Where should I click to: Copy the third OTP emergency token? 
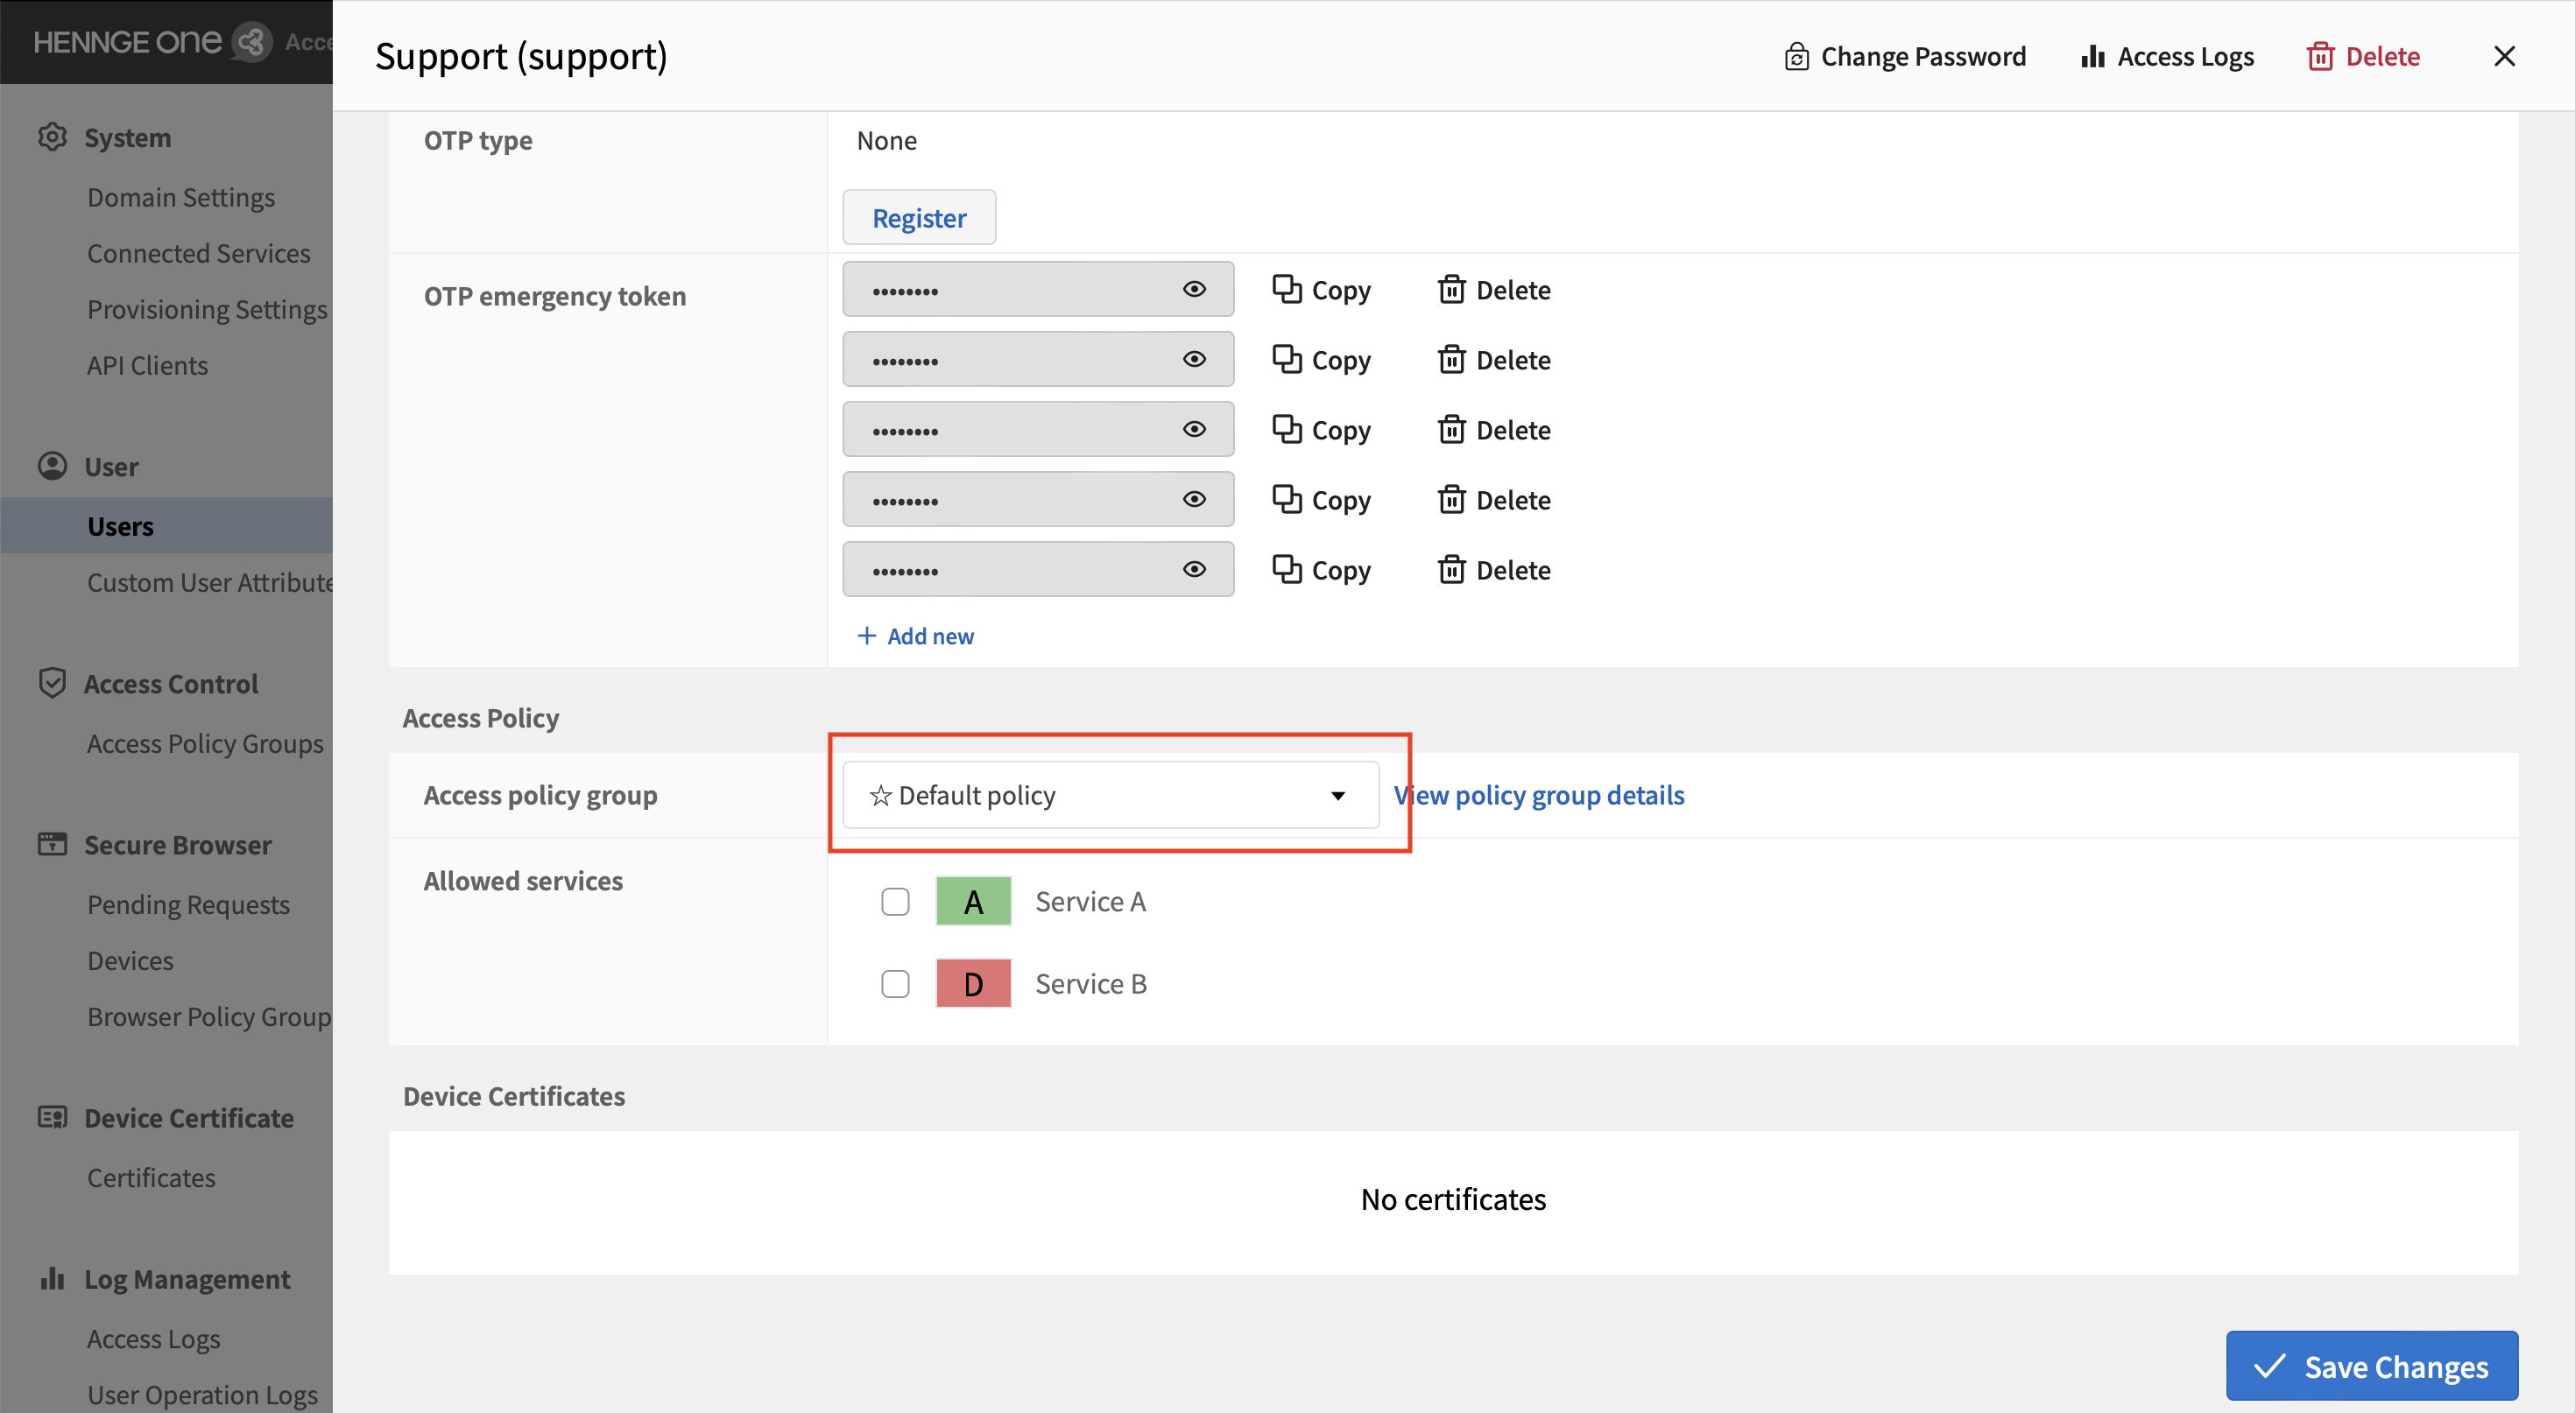[x=1321, y=430]
